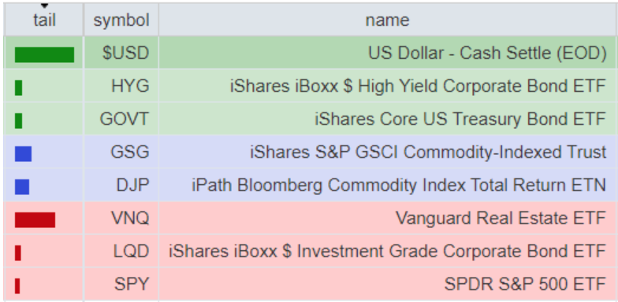Viewport: 618px width, 302px height.
Task: Sort by the tail column header
Action: 44,20
